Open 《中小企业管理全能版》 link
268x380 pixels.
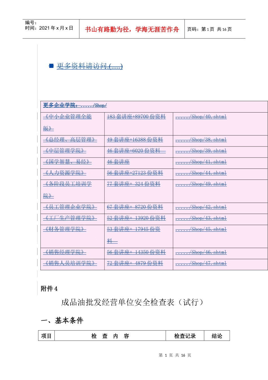click(x=67, y=122)
